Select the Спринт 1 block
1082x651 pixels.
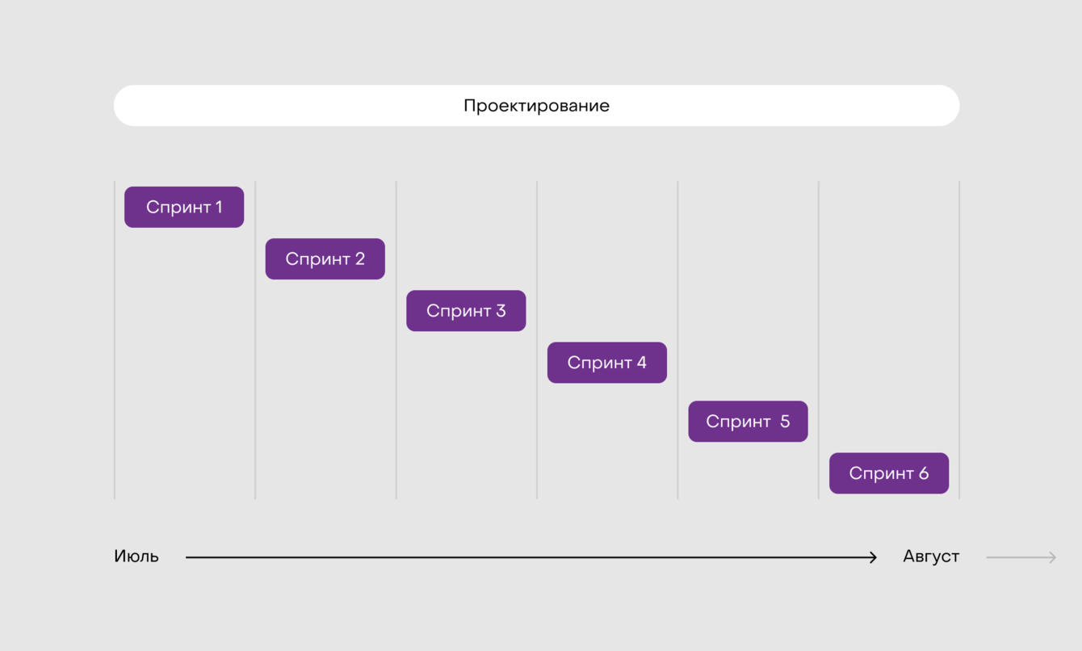pyautogui.click(x=184, y=208)
